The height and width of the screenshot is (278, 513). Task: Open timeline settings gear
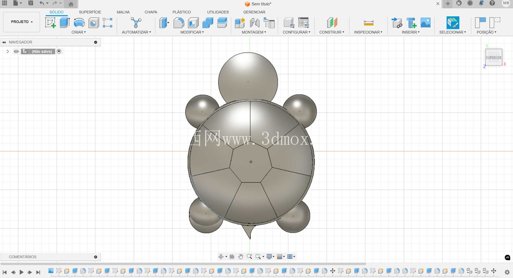coord(507,272)
